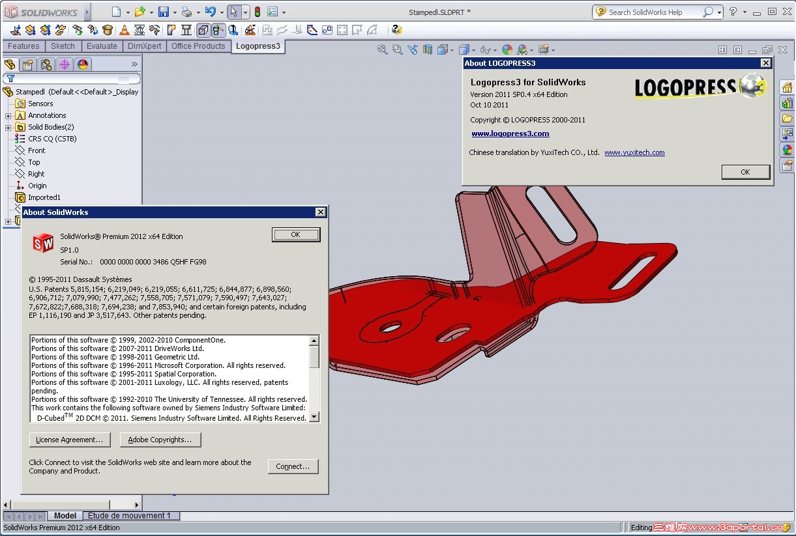Click the Connect... button

click(293, 466)
